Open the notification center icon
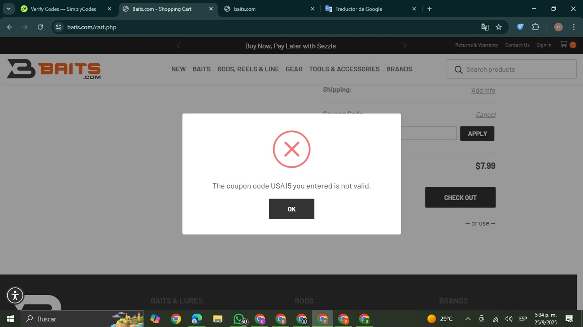Image resolution: width=583 pixels, height=327 pixels. [569, 319]
